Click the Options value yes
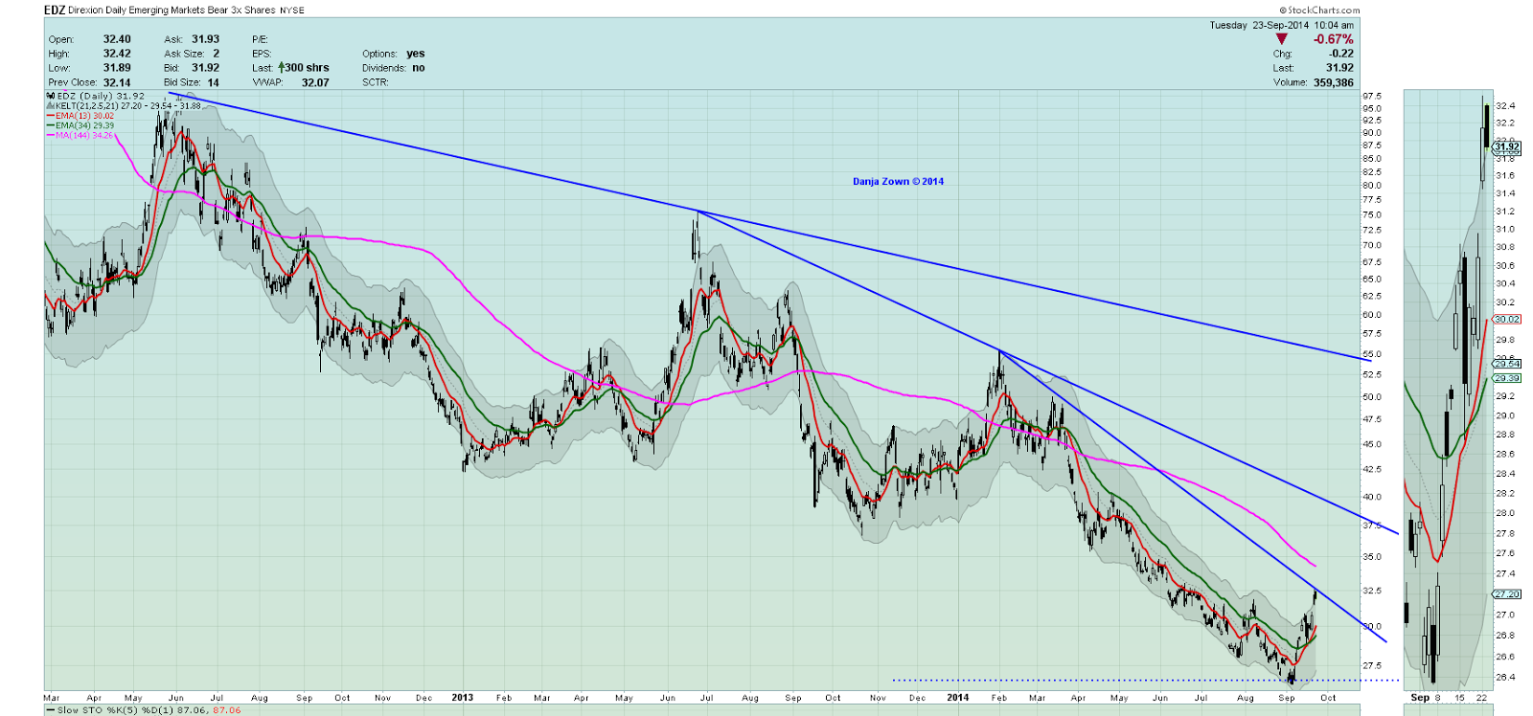This screenshot has width=1533, height=716. point(415,54)
